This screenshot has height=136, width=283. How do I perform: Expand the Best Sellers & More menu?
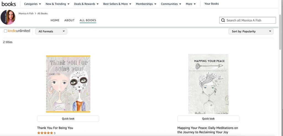[117, 4]
